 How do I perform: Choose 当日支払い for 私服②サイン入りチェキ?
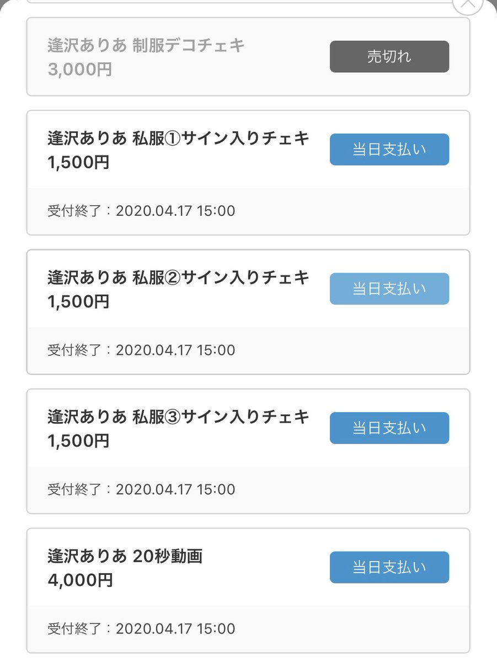389,289
